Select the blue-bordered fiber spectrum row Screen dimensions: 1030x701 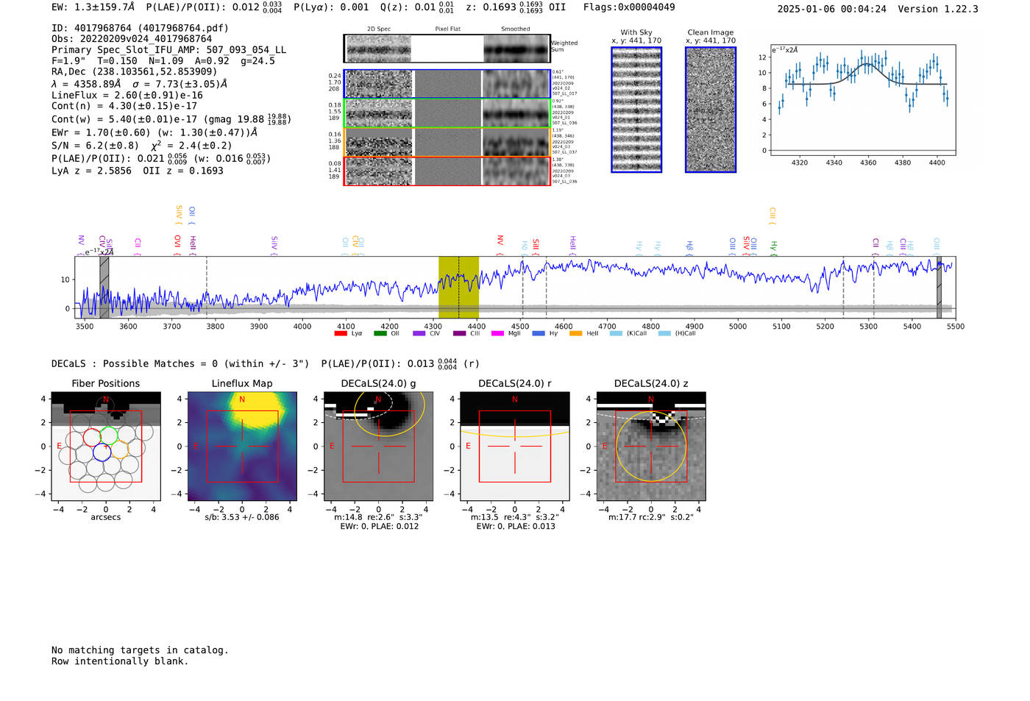pos(447,84)
